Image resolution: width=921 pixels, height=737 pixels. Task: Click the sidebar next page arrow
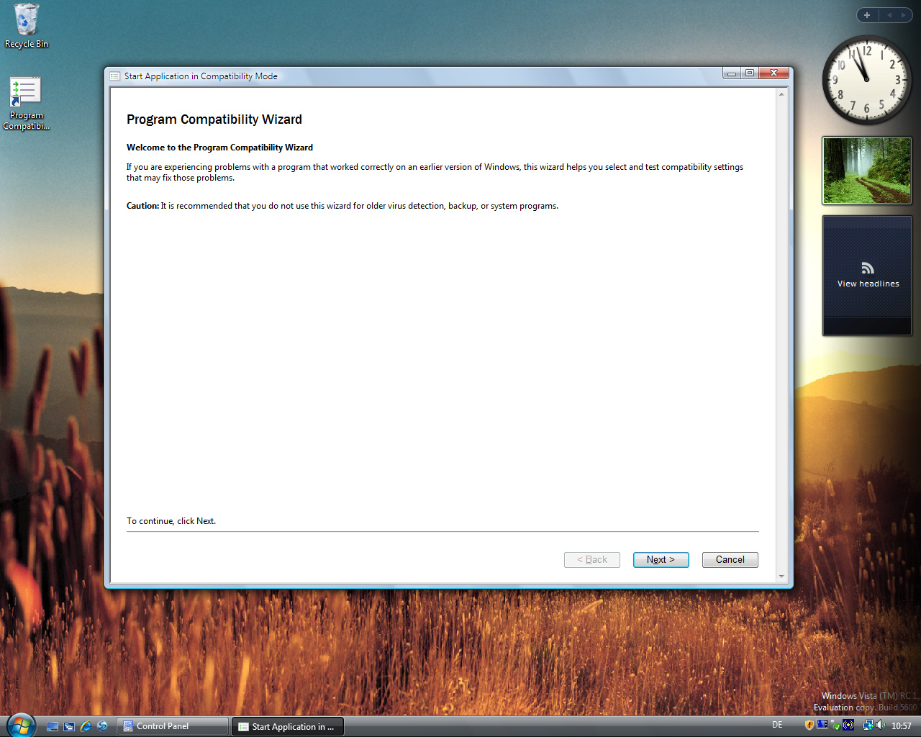904,15
